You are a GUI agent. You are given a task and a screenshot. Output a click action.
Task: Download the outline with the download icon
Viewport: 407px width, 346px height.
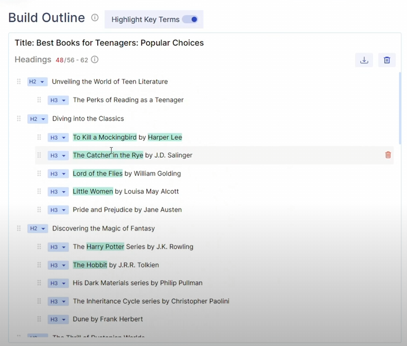coord(364,60)
